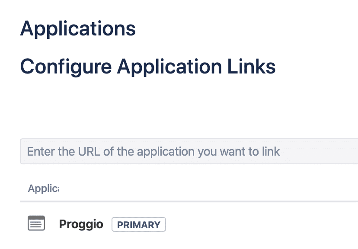Click the bold Proggio name label

(81, 224)
